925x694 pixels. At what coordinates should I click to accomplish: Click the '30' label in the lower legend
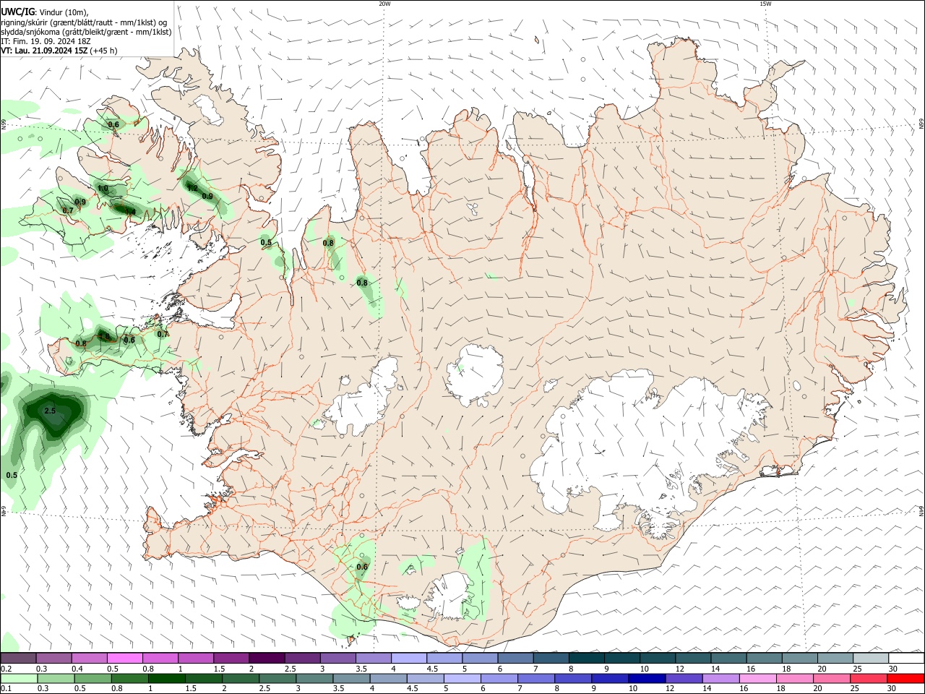click(892, 688)
